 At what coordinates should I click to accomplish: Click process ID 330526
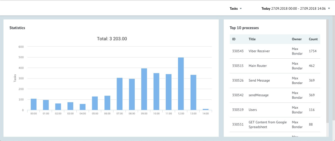click(238, 80)
